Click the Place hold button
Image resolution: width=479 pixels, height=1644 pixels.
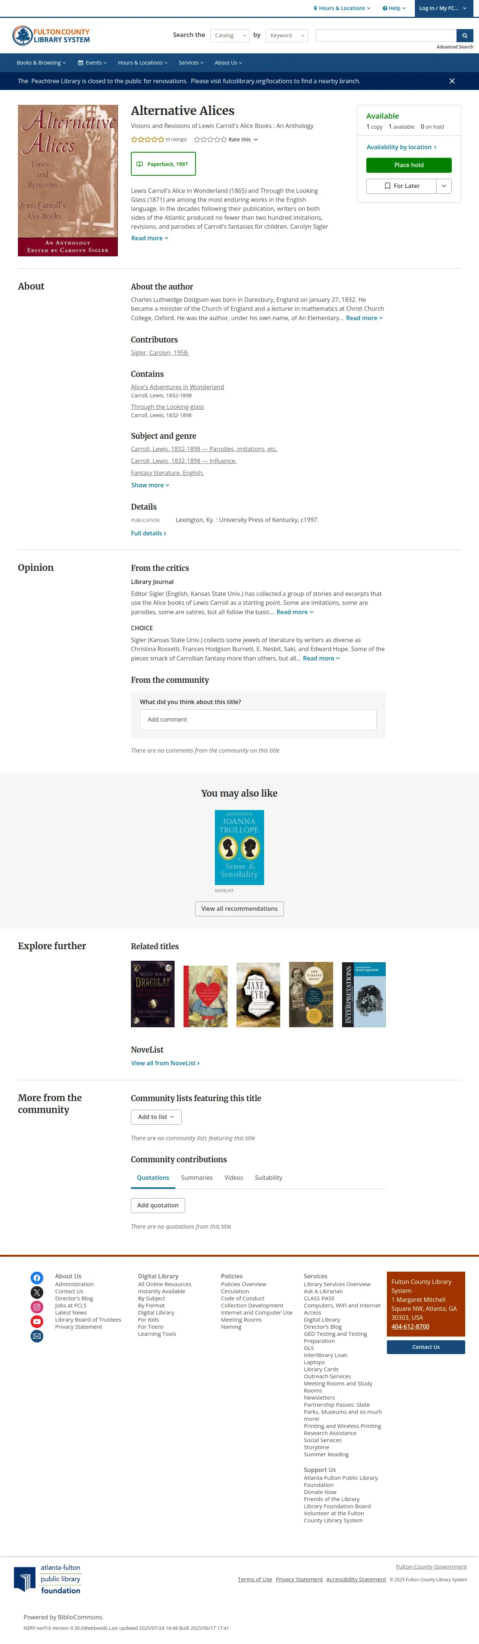(409, 165)
